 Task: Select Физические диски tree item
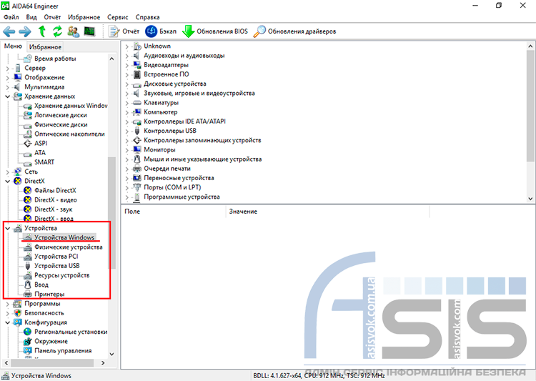pos(61,125)
